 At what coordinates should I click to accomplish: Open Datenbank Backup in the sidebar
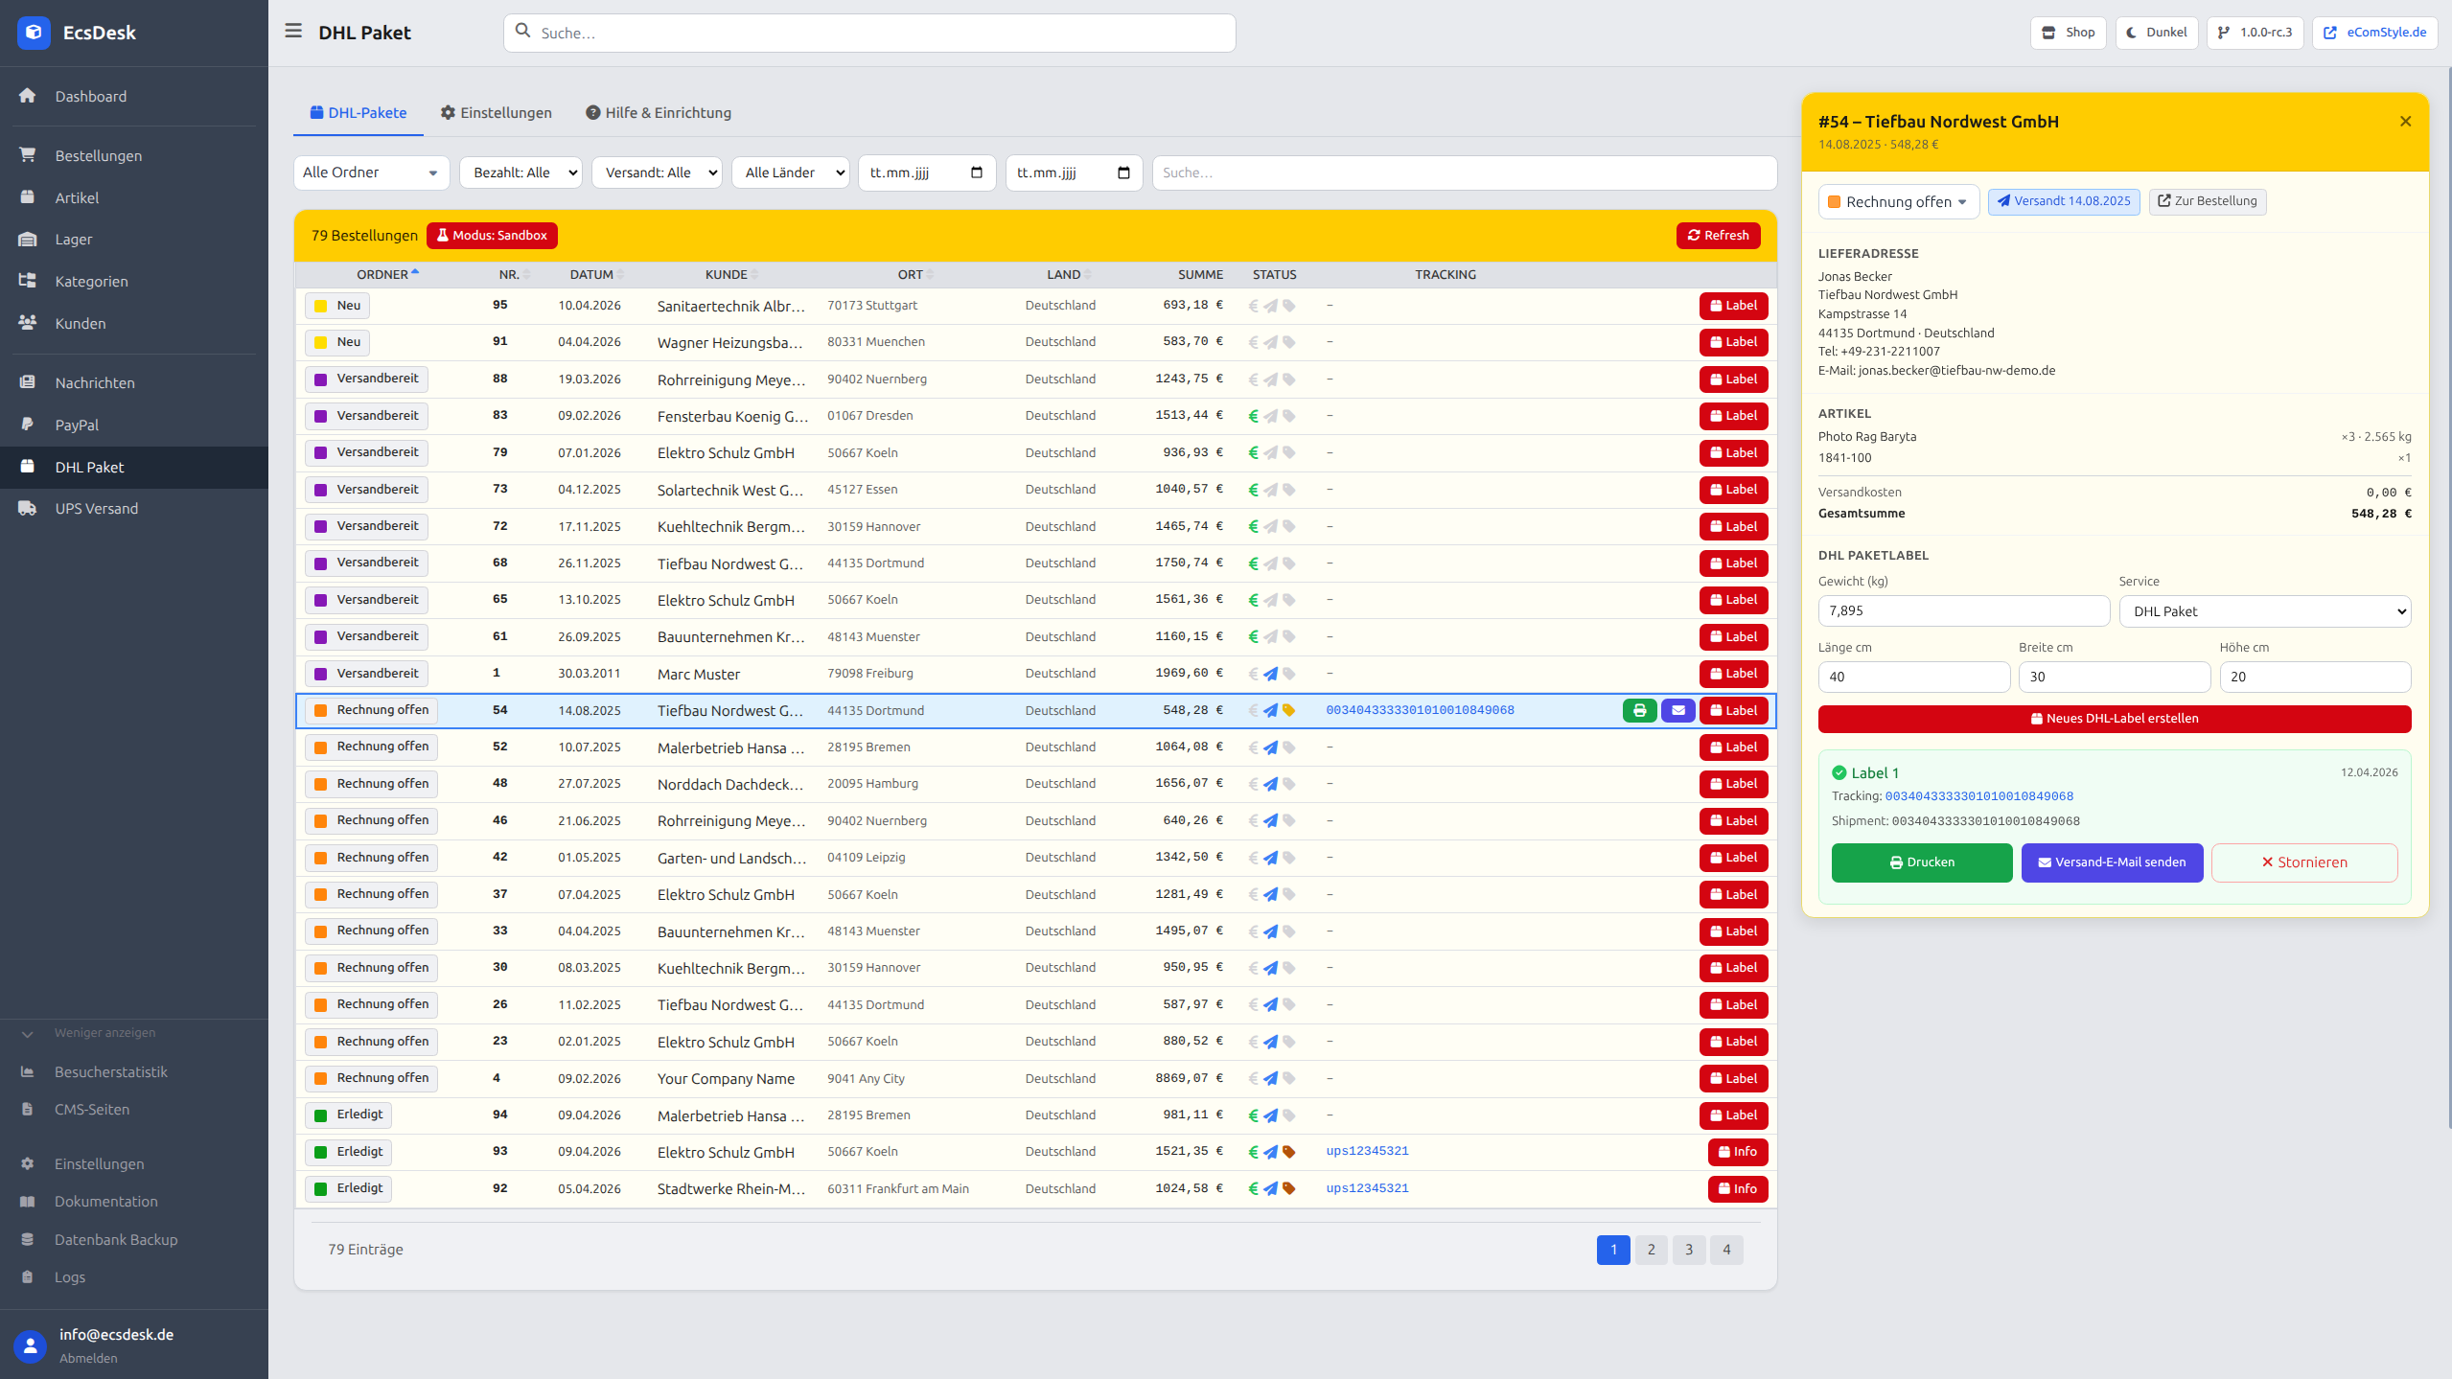coord(134,1239)
